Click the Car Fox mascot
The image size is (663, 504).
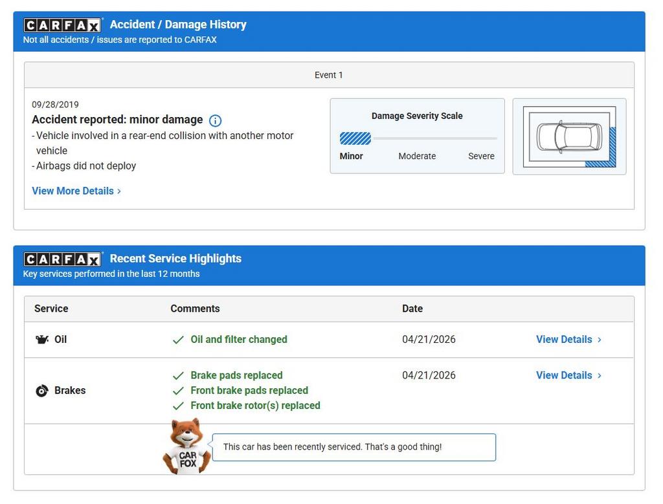tap(187, 446)
